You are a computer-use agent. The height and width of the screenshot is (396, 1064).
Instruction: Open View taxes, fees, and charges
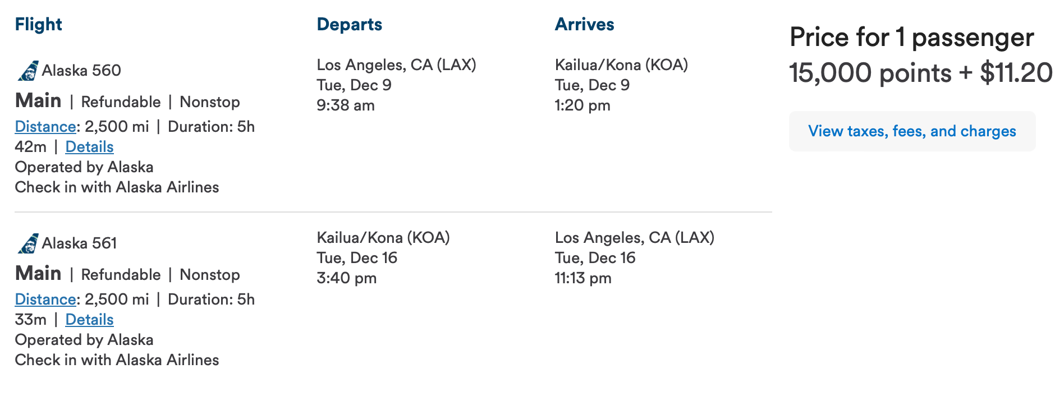click(912, 131)
